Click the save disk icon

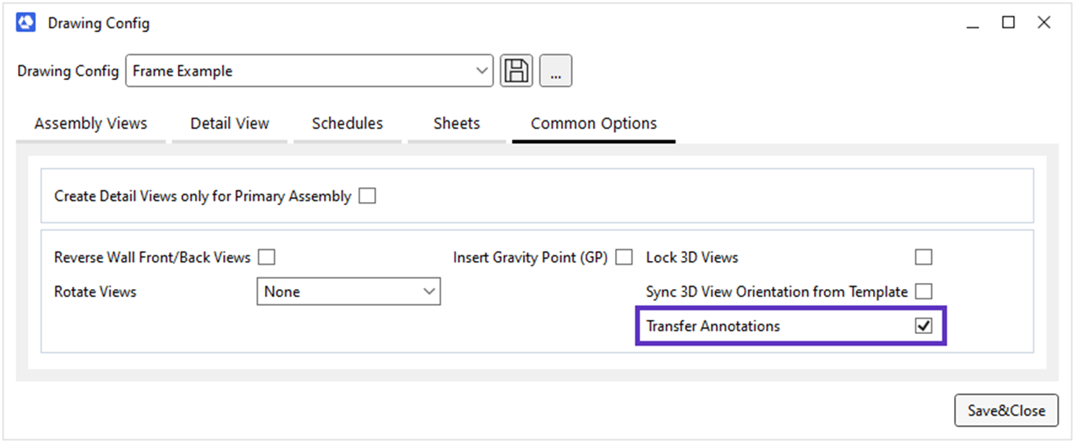pyautogui.click(x=517, y=71)
